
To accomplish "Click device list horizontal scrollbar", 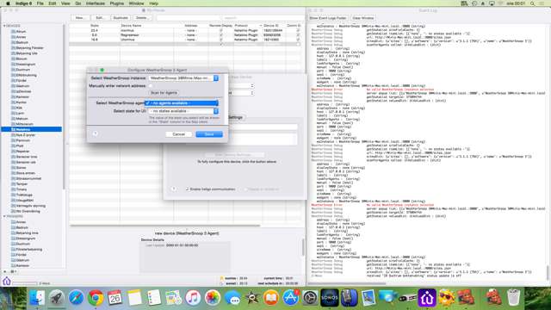I will (x=165, y=226).
